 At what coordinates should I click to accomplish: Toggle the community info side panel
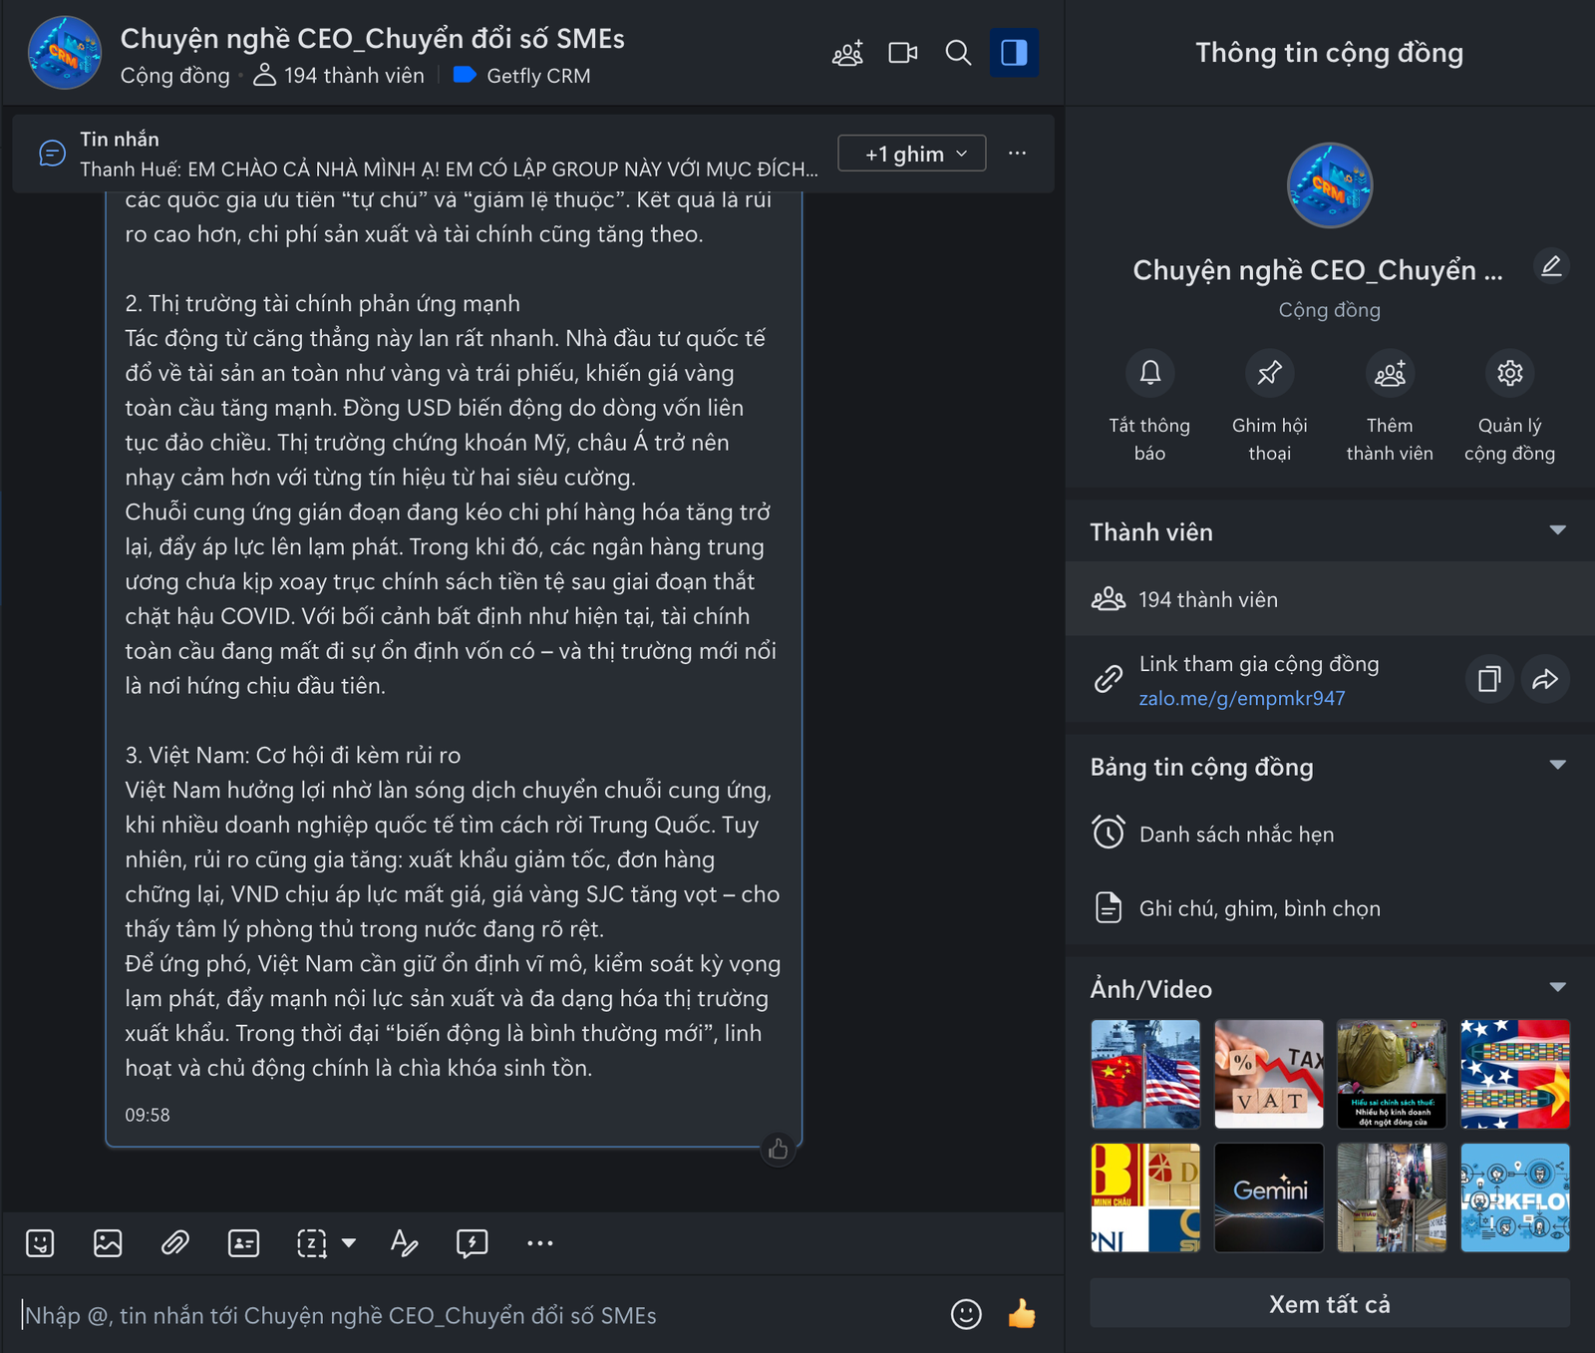click(1014, 53)
